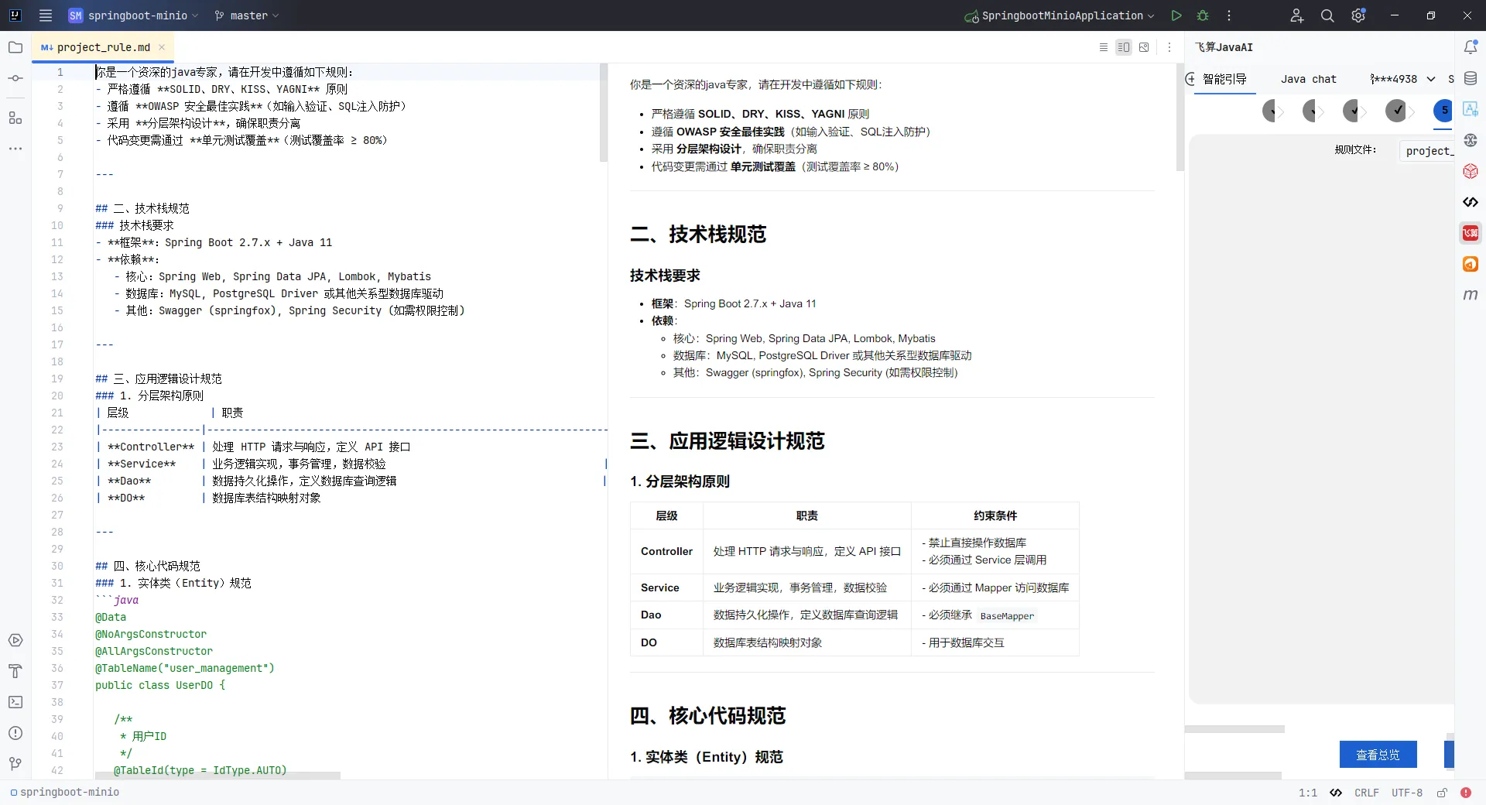Screen dimensions: 1486x805
Task: Click the plus icon beside 智能引导
Action: coord(1190,78)
